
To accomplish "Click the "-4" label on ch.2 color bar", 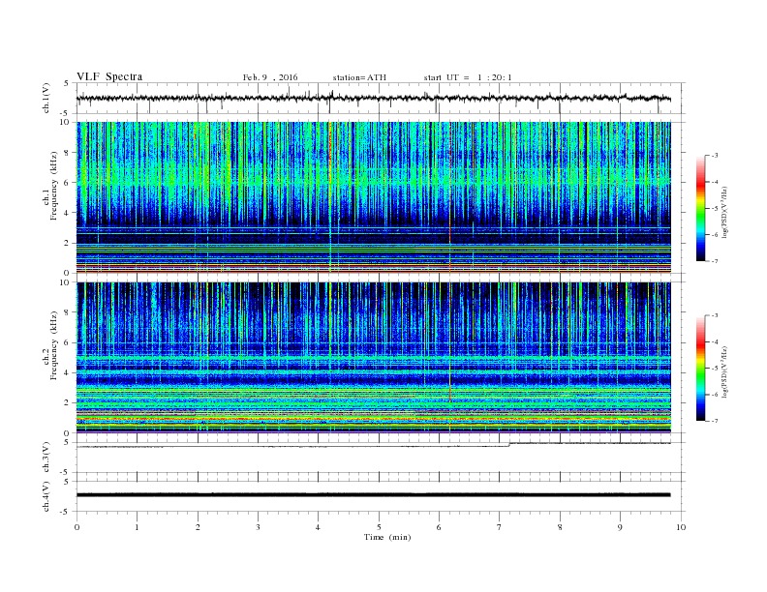I will point(715,341).
